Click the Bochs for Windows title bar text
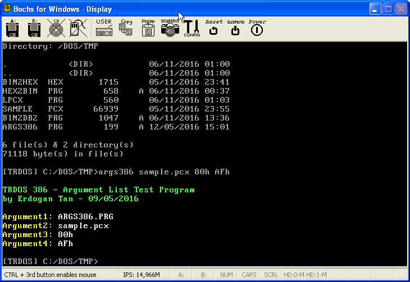 tap(63, 9)
